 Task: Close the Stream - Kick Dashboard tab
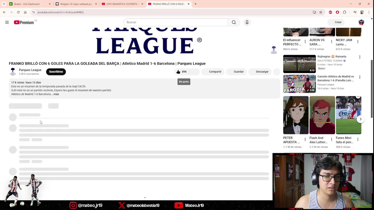pos(50,4)
